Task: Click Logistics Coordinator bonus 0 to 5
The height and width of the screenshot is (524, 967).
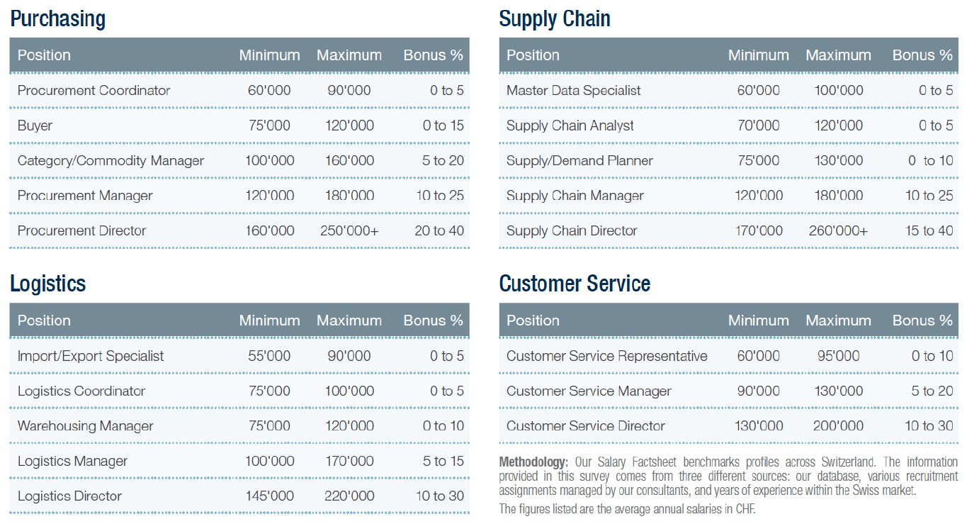Action: (446, 391)
